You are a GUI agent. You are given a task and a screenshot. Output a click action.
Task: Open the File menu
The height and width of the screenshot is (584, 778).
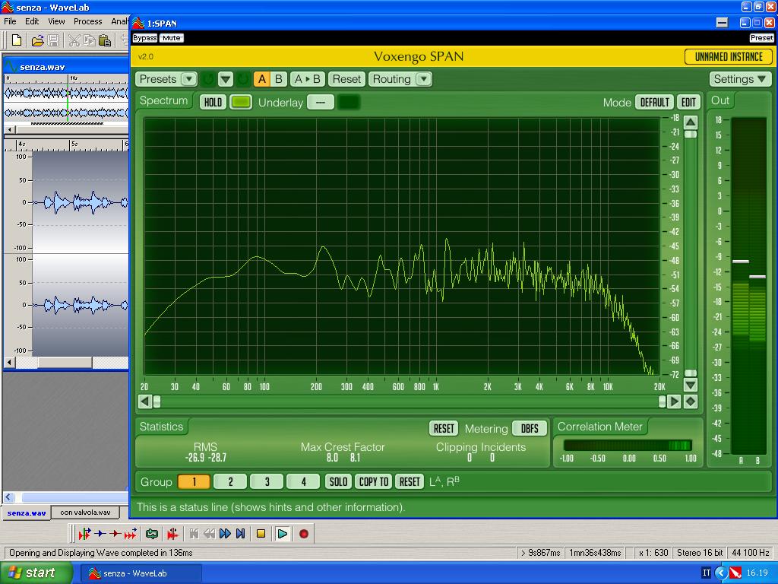(x=10, y=21)
